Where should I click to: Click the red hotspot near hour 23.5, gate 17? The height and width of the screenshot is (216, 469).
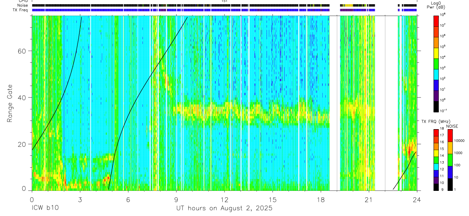[x=410, y=152]
